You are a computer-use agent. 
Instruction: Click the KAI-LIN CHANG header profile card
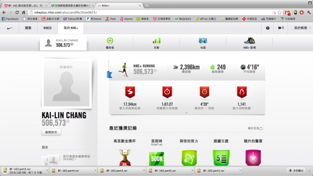(x=63, y=43)
